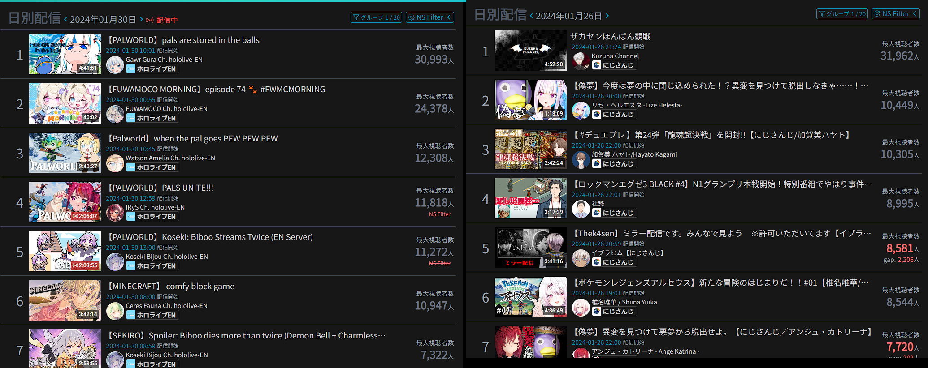Click ホロライブEN tag under FUWAMOCO

[x=152, y=118]
